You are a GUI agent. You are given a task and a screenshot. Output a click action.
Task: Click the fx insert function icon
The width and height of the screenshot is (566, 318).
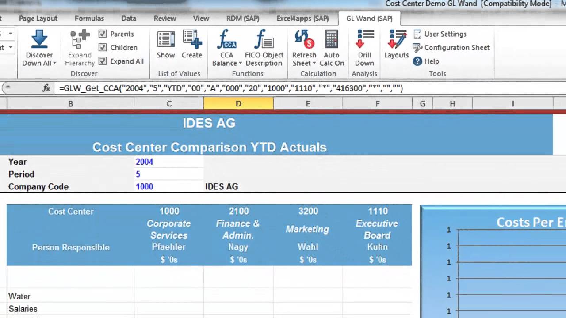point(46,88)
